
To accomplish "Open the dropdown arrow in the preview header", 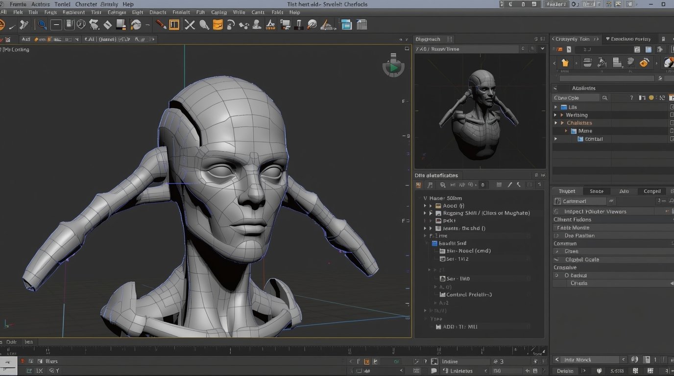I will (542, 49).
